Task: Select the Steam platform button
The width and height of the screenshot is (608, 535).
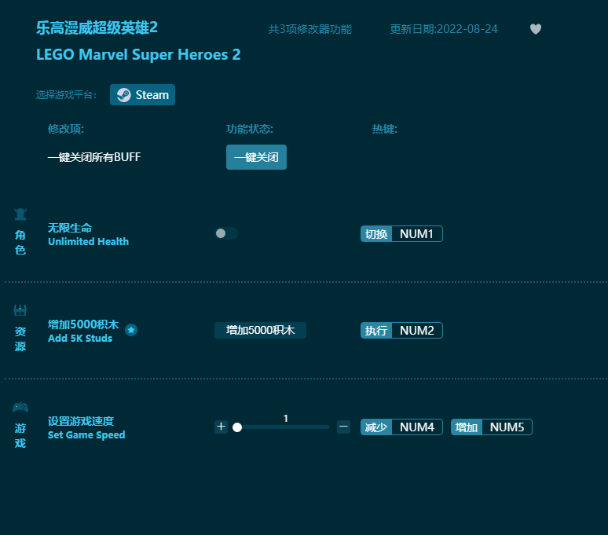Action: (142, 94)
